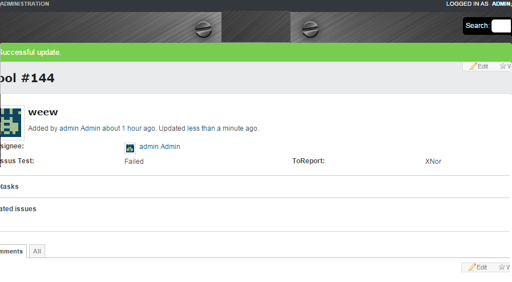Click the Subtasks section heading

click(x=9, y=187)
